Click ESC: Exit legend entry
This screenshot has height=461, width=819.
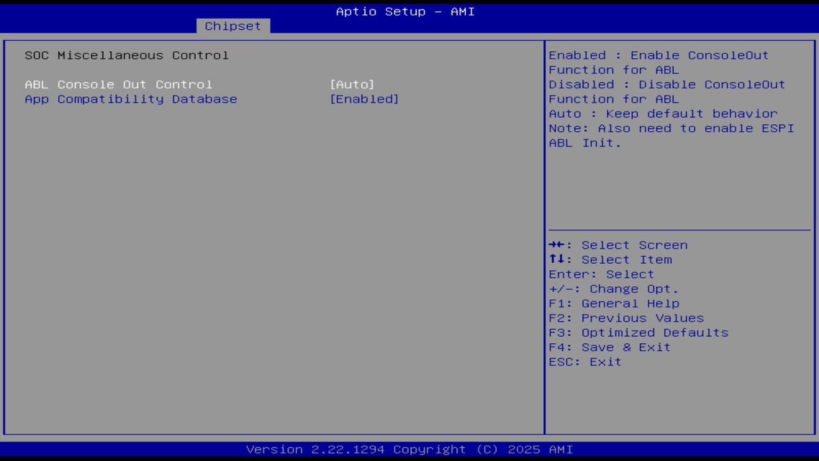click(584, 362)
